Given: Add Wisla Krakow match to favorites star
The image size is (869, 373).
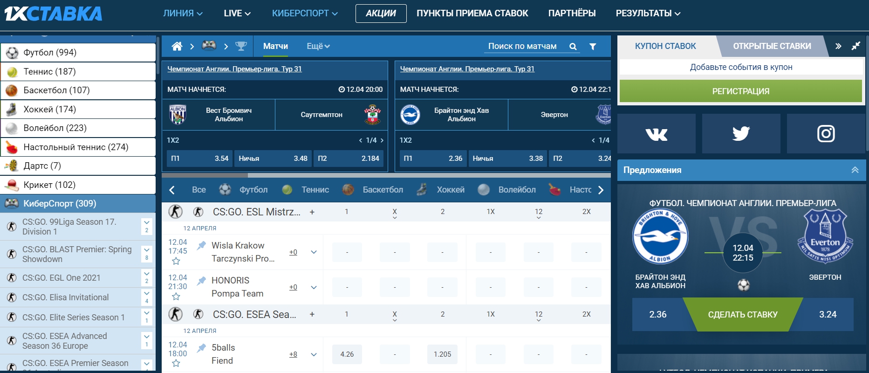Looking at the screenshot, I should tap(176, 261).
